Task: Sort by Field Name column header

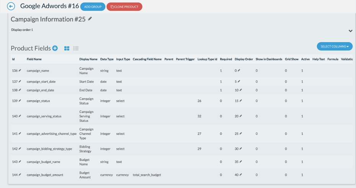Action: [x=34, y=59]
